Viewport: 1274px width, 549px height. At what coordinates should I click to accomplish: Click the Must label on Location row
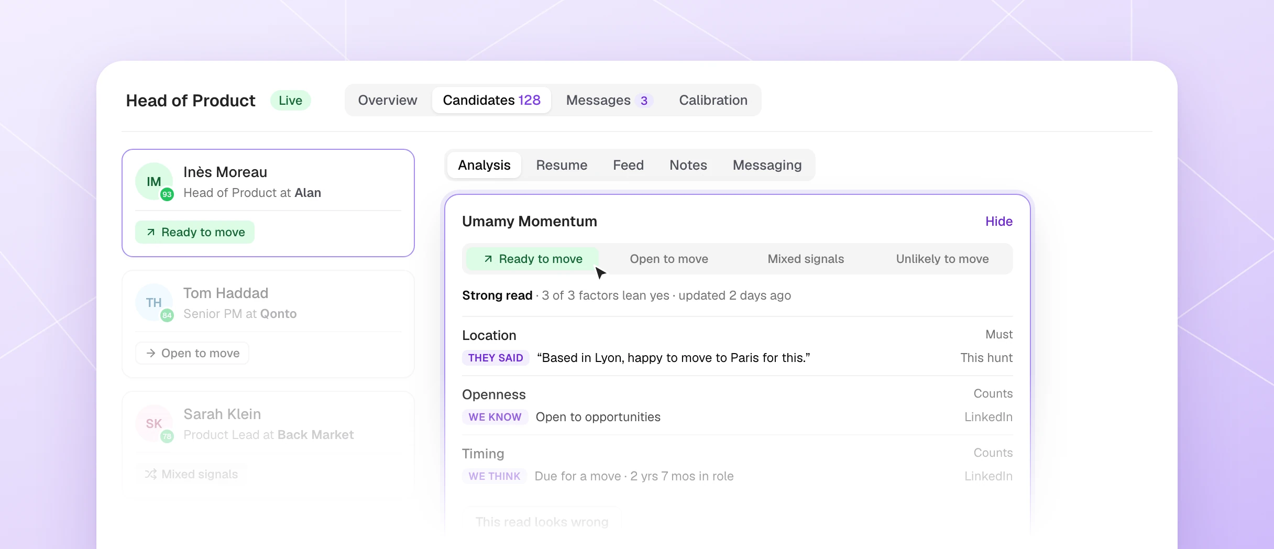pyautogui.click(x=999, y=334)
